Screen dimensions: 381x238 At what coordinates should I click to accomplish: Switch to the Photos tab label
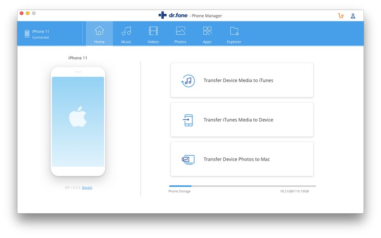180,42
